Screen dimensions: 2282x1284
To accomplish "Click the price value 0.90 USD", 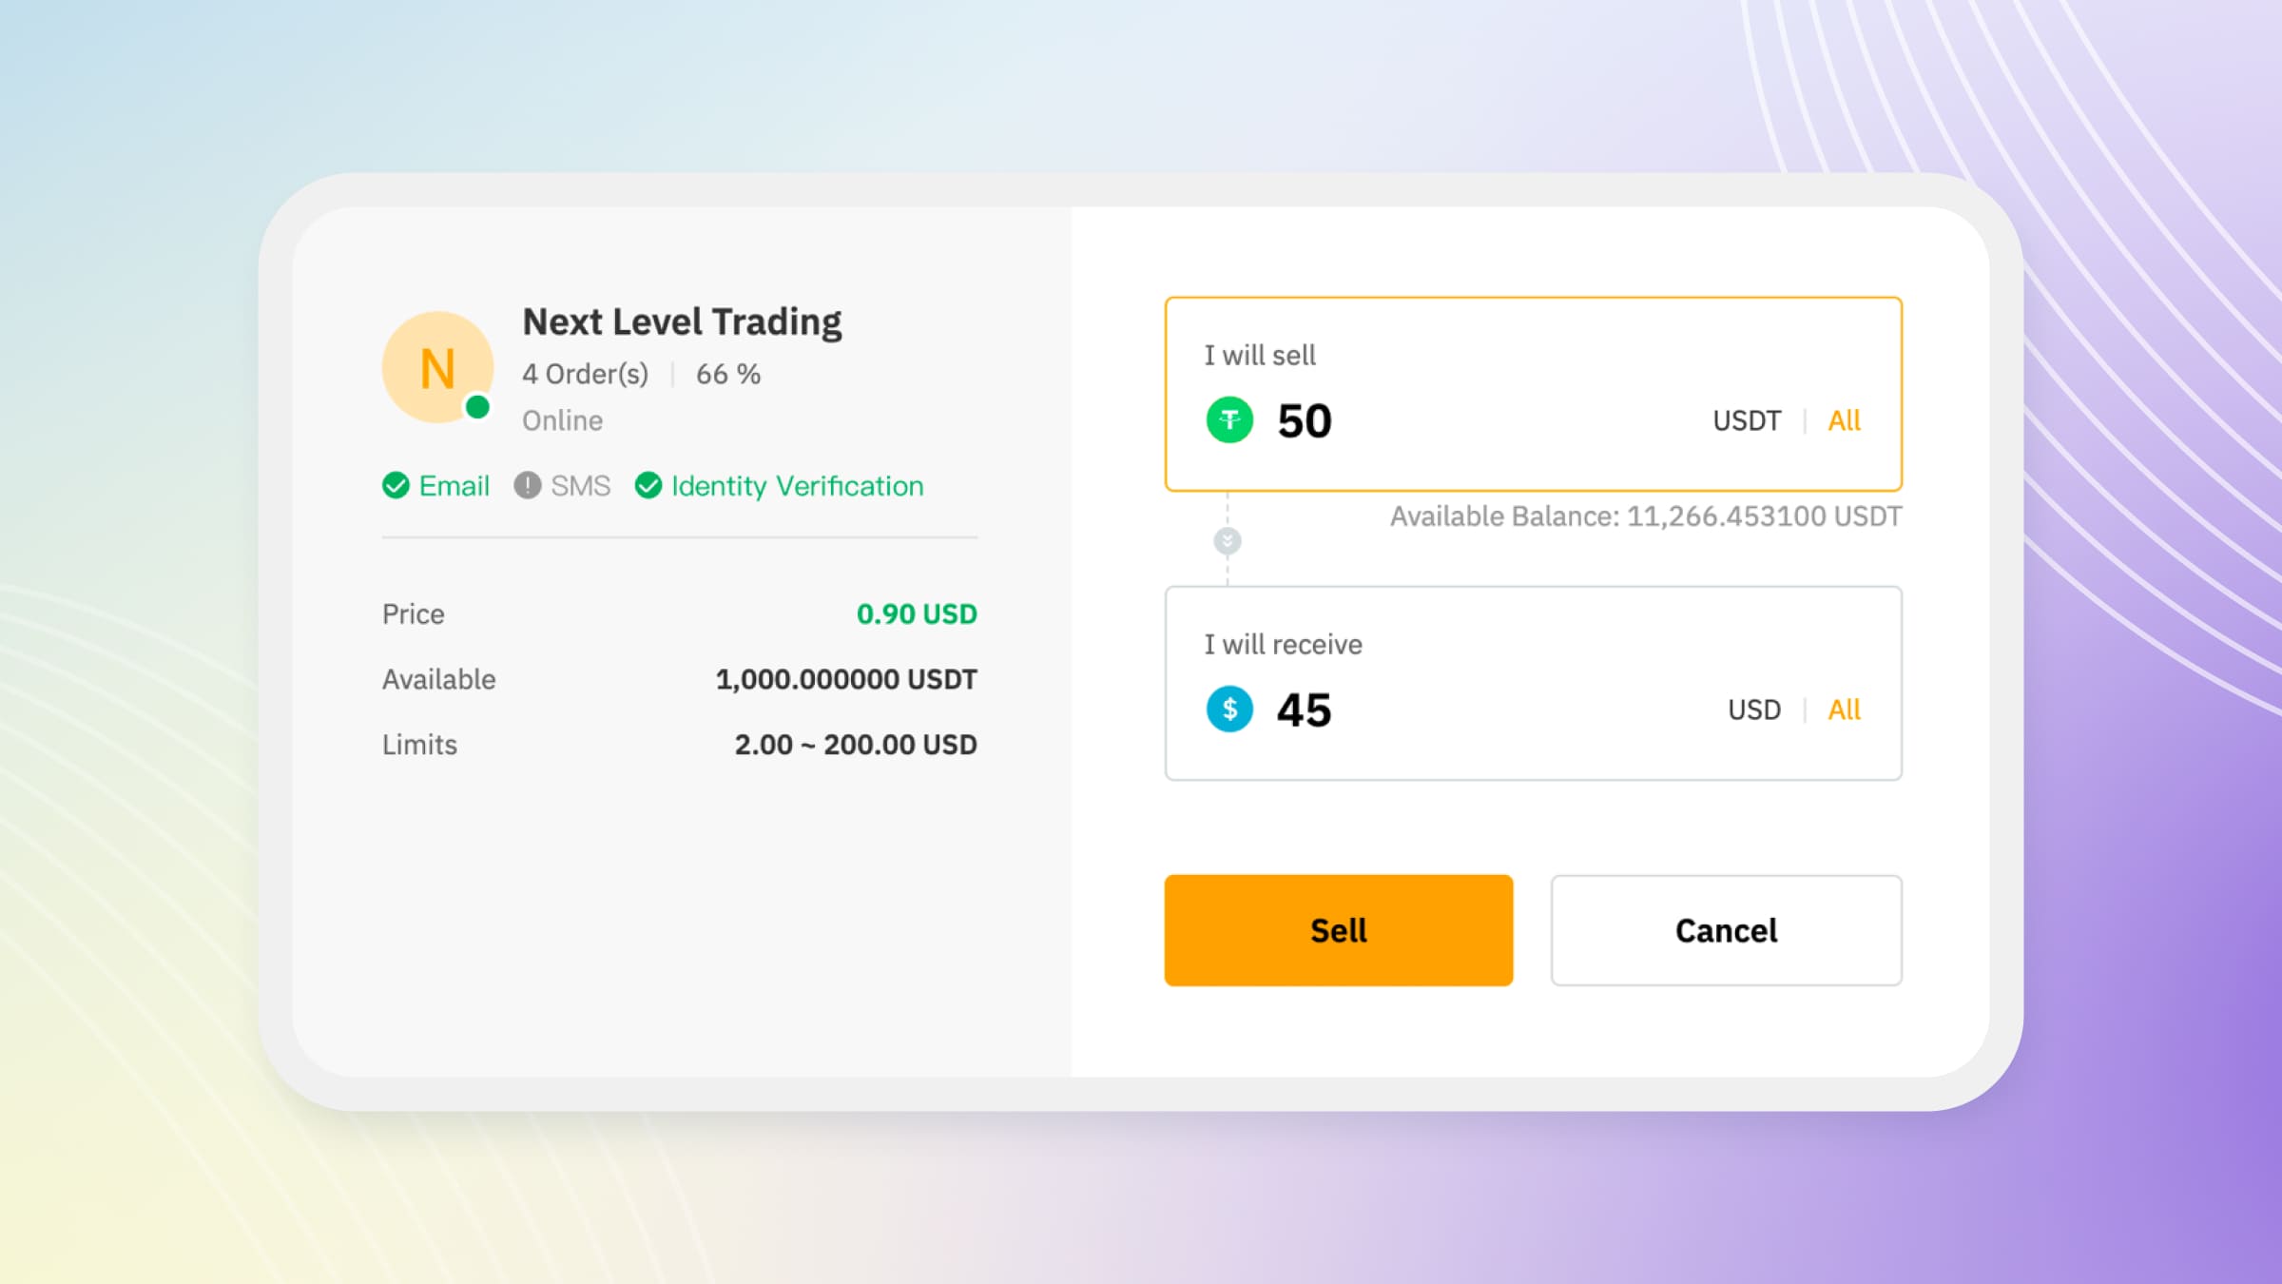I will point(916,613).
